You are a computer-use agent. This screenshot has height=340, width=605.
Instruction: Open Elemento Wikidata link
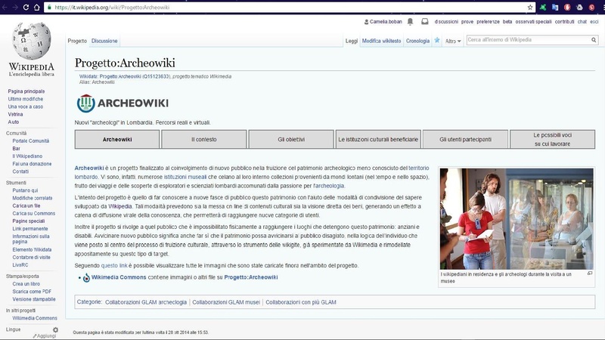32,250
